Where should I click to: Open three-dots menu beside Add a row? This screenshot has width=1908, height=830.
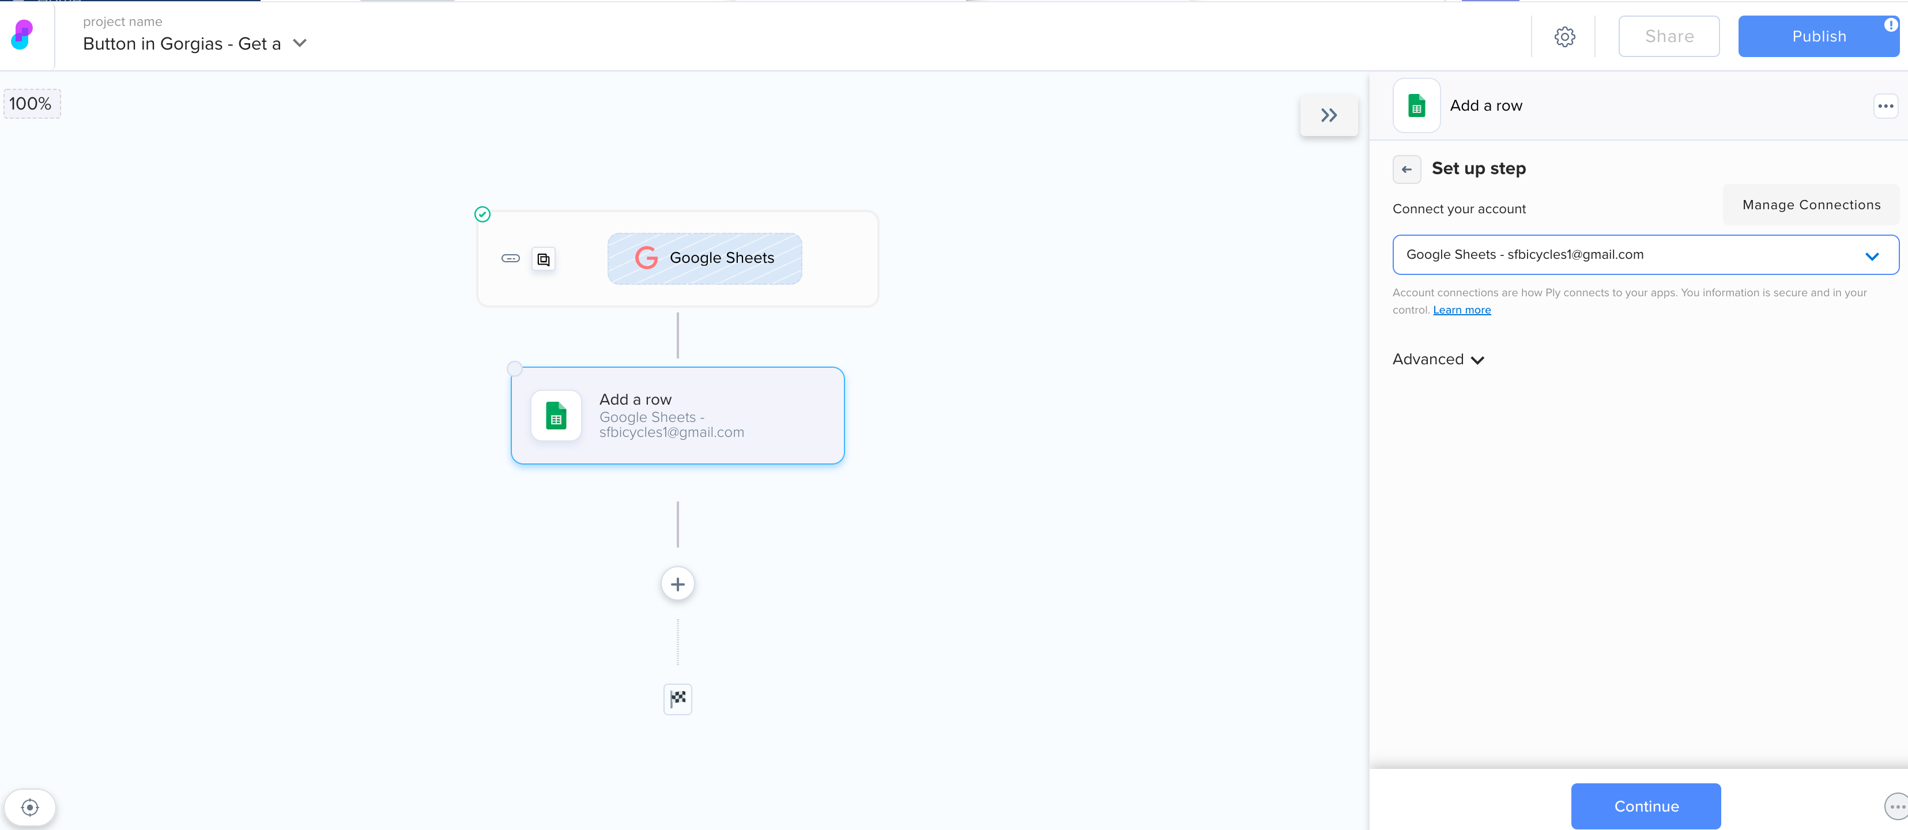click(1885, 106)
